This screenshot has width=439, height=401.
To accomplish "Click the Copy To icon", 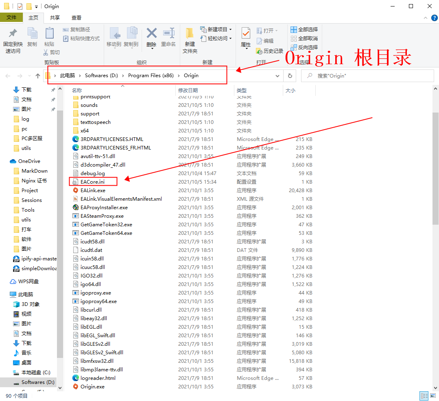I will 131,33.
